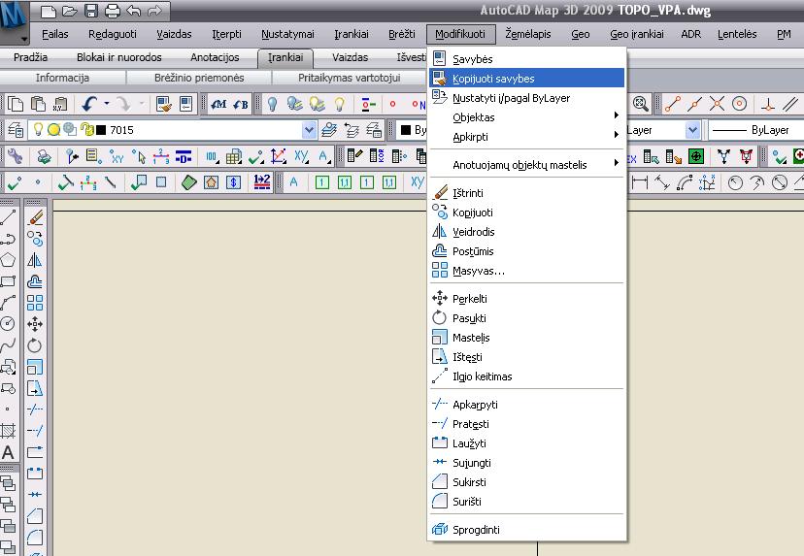Choose Savybės from Modifikuoti menu
Image resolution: width=804 pixels, height=556 pixels.
(x=526, y=59)
